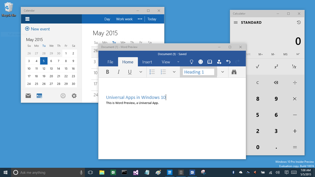This screenshot has height=177, width=315.
Task: Click square root key in Calculator
Action: coord(257,66)
